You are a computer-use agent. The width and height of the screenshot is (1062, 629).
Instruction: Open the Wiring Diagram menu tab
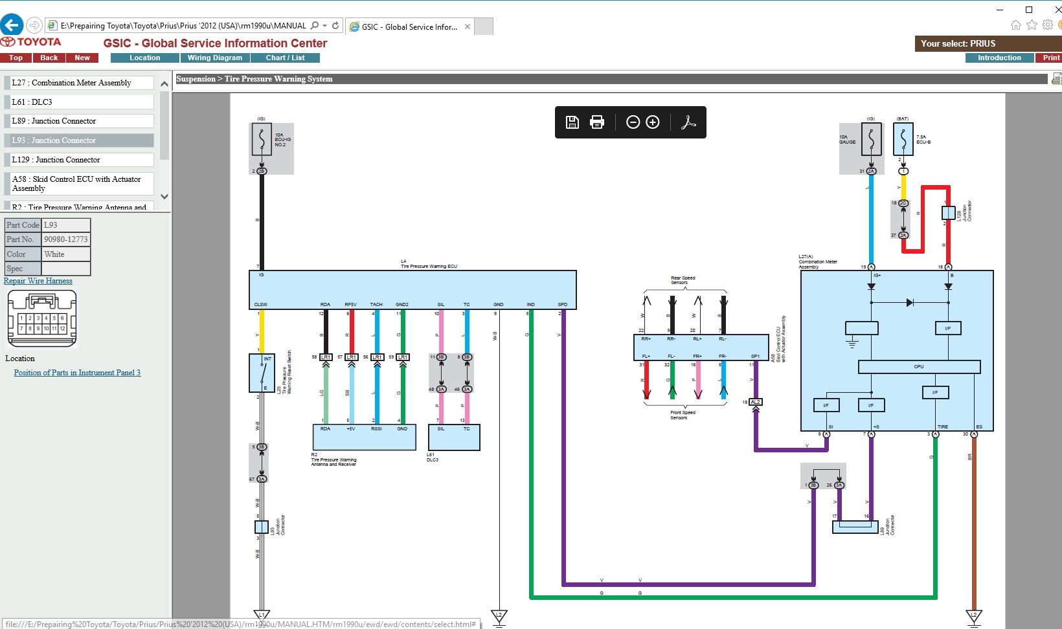215,58
